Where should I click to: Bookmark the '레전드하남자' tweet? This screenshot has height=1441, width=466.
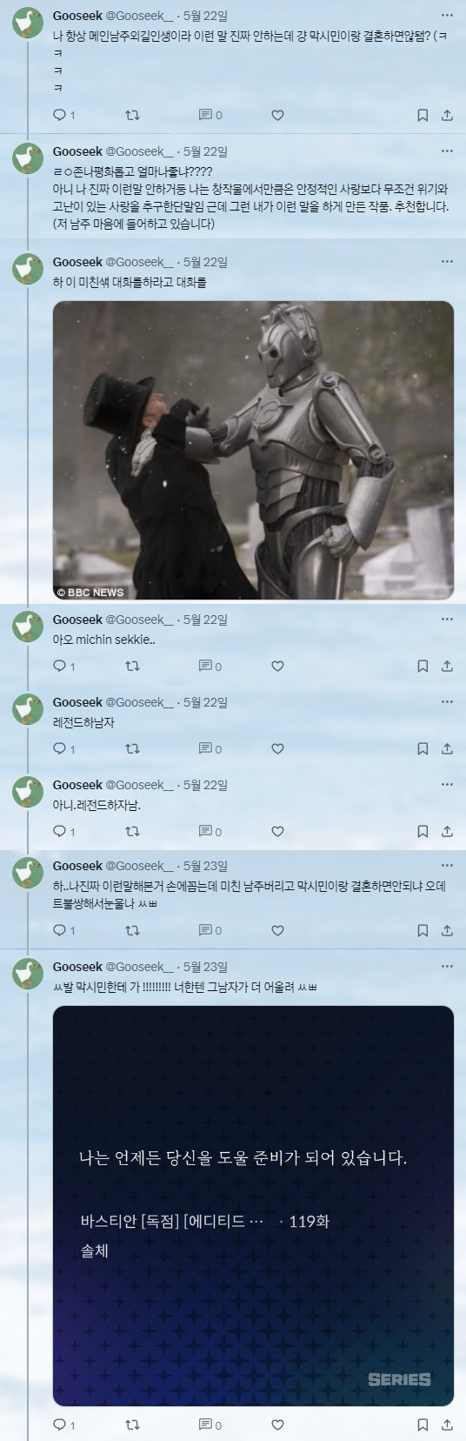[423, 748]
